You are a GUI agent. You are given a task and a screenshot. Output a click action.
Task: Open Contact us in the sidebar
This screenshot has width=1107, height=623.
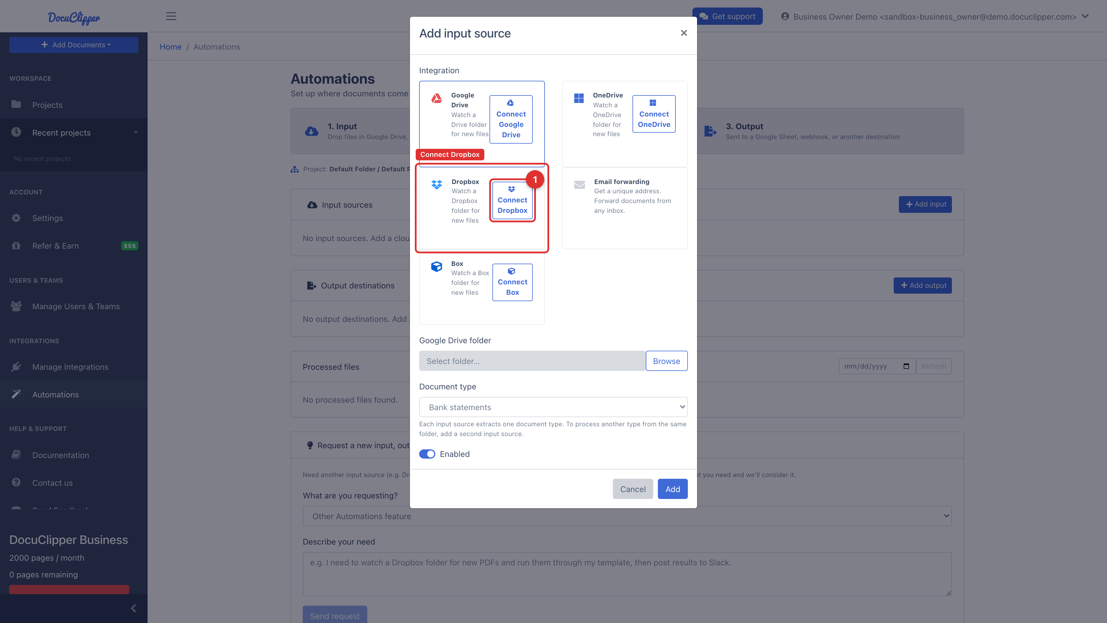pos(74,483)
